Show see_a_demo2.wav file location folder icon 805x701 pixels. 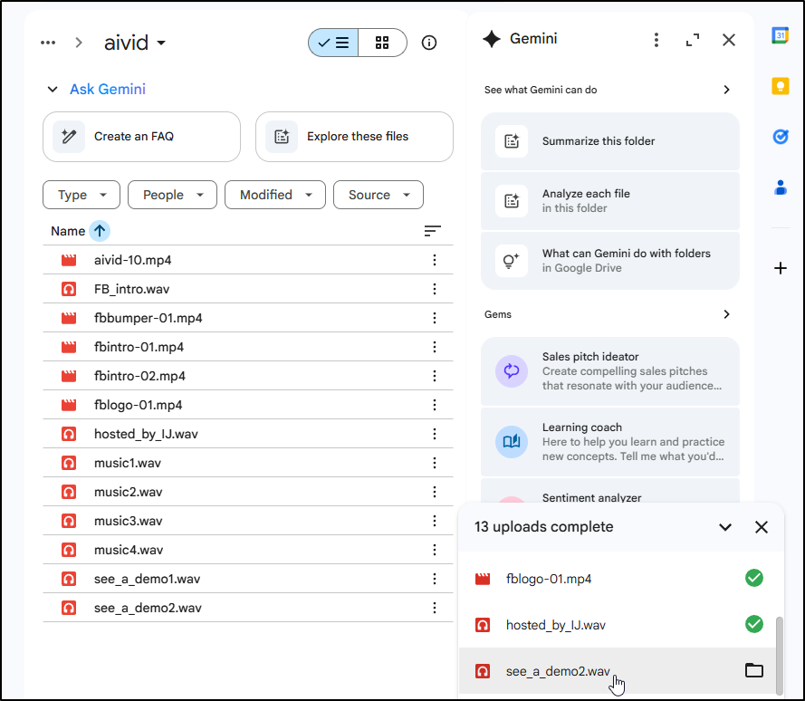[x=754, y=671]
